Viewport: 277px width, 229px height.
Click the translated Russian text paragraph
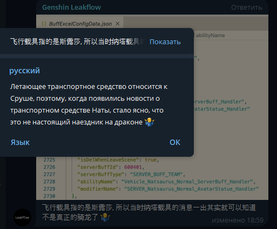point(89,105)
